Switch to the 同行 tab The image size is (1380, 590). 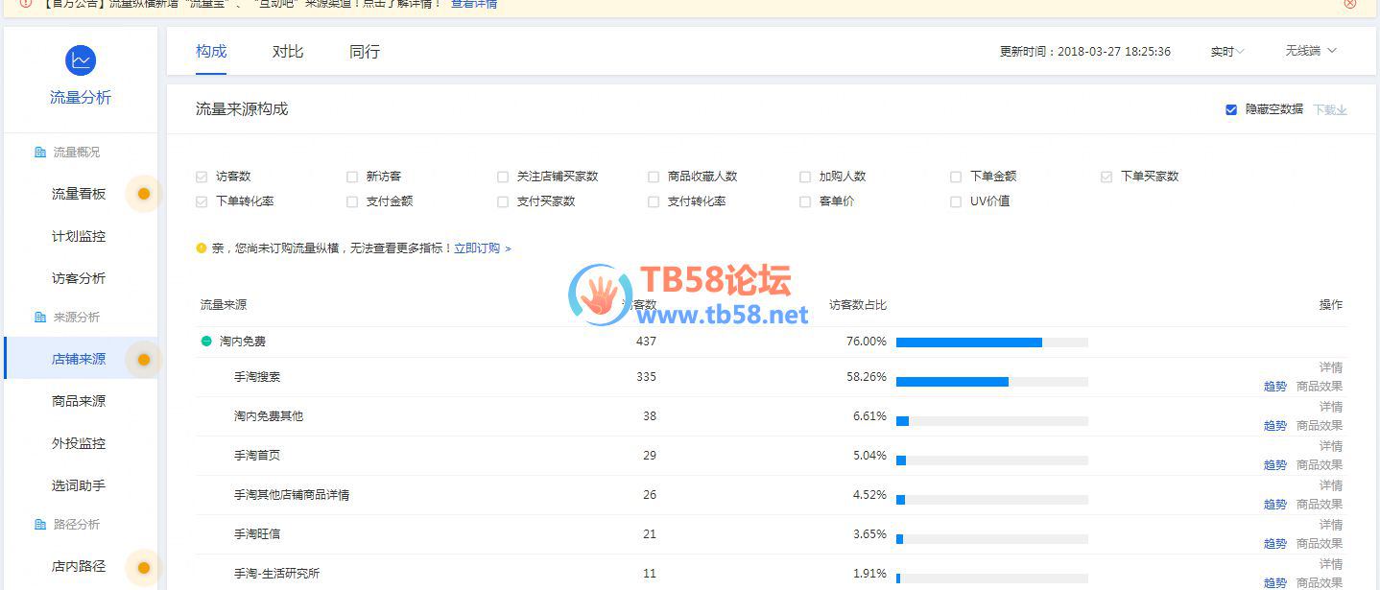(365, 52)
